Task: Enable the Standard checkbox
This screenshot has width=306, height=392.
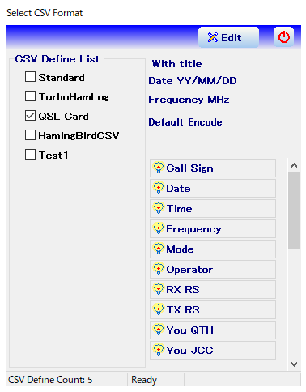Action: click(x=30, y=77)
